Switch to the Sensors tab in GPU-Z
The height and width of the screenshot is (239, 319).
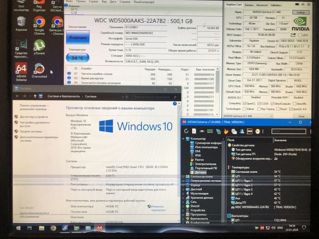pyautogui.click(x=249, y=5)
